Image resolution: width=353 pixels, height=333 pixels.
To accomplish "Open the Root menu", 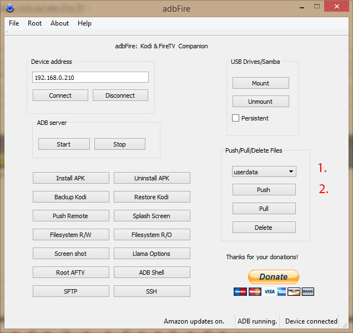I will 34,23.
